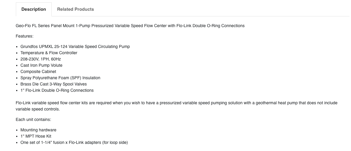
Task: Click the 1" Flo-Link Double O-Ring Connections bullet
Action: click(x=57, y=90)
